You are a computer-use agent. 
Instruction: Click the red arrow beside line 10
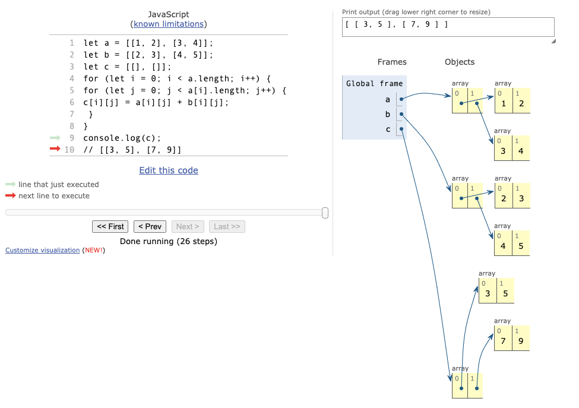click(x=55, y=149)
